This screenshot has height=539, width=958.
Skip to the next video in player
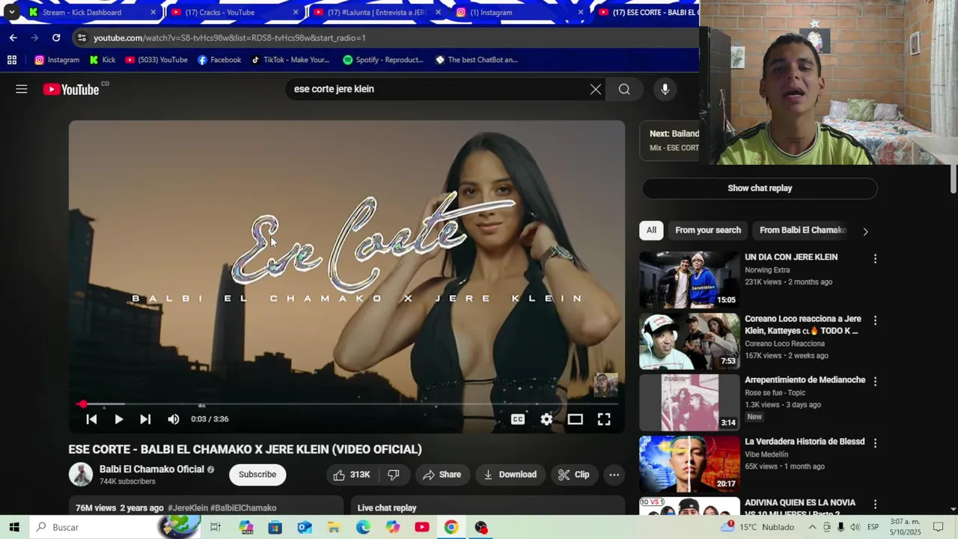145,419
